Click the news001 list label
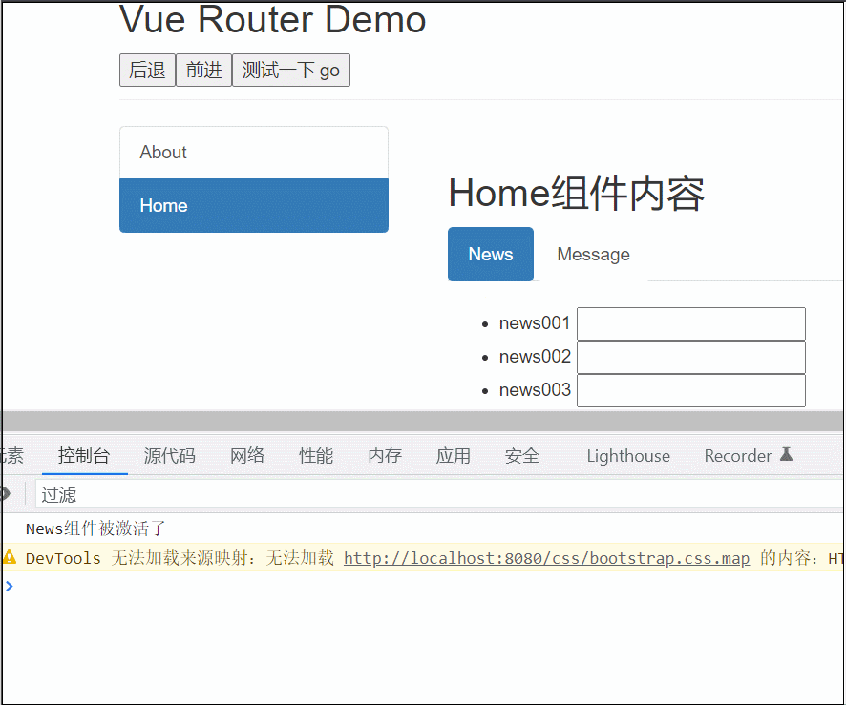 pos(534,323)
